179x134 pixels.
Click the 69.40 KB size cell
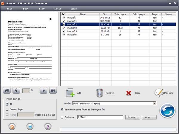pos(105,31)
